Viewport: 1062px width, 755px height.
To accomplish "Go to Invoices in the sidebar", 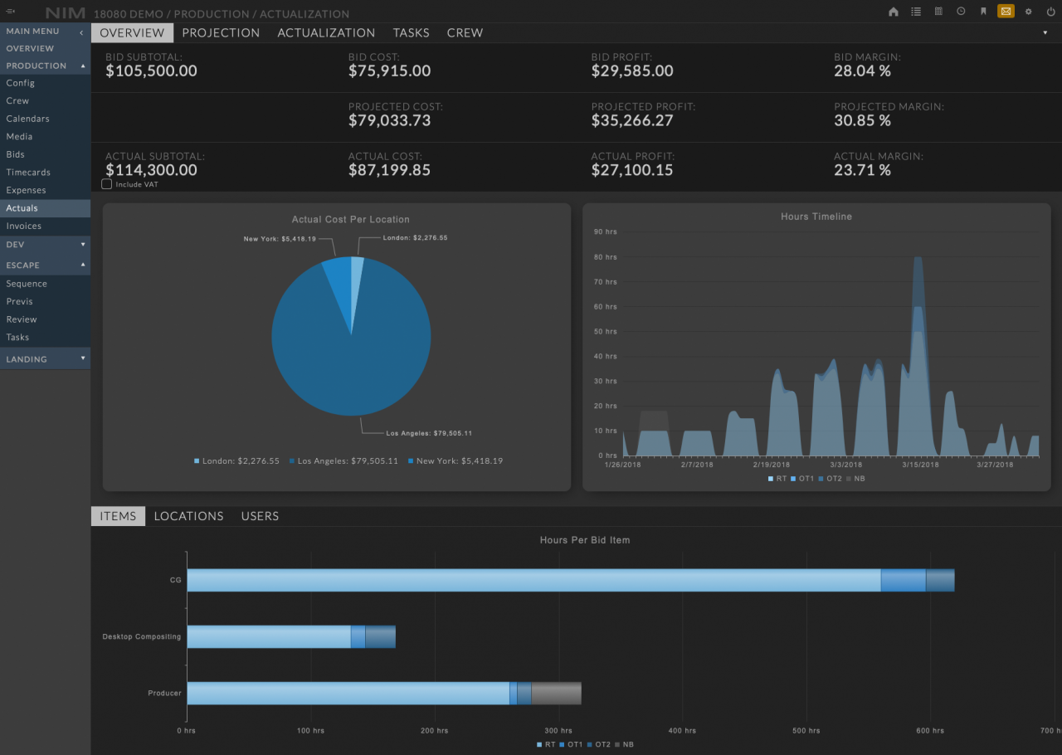I will coord(23,226).
